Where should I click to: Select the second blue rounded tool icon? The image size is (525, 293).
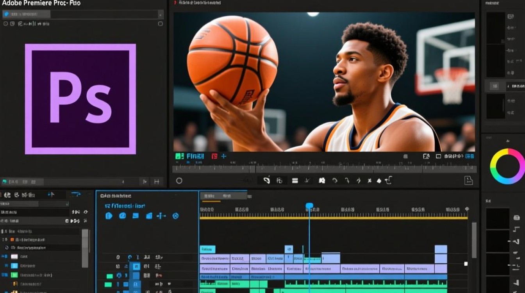[x=122, y=216]
